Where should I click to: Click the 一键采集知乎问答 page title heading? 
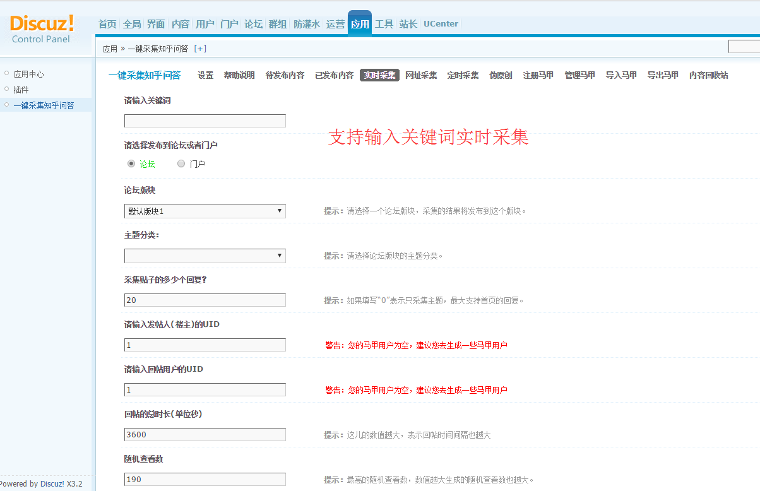point(145,75)
